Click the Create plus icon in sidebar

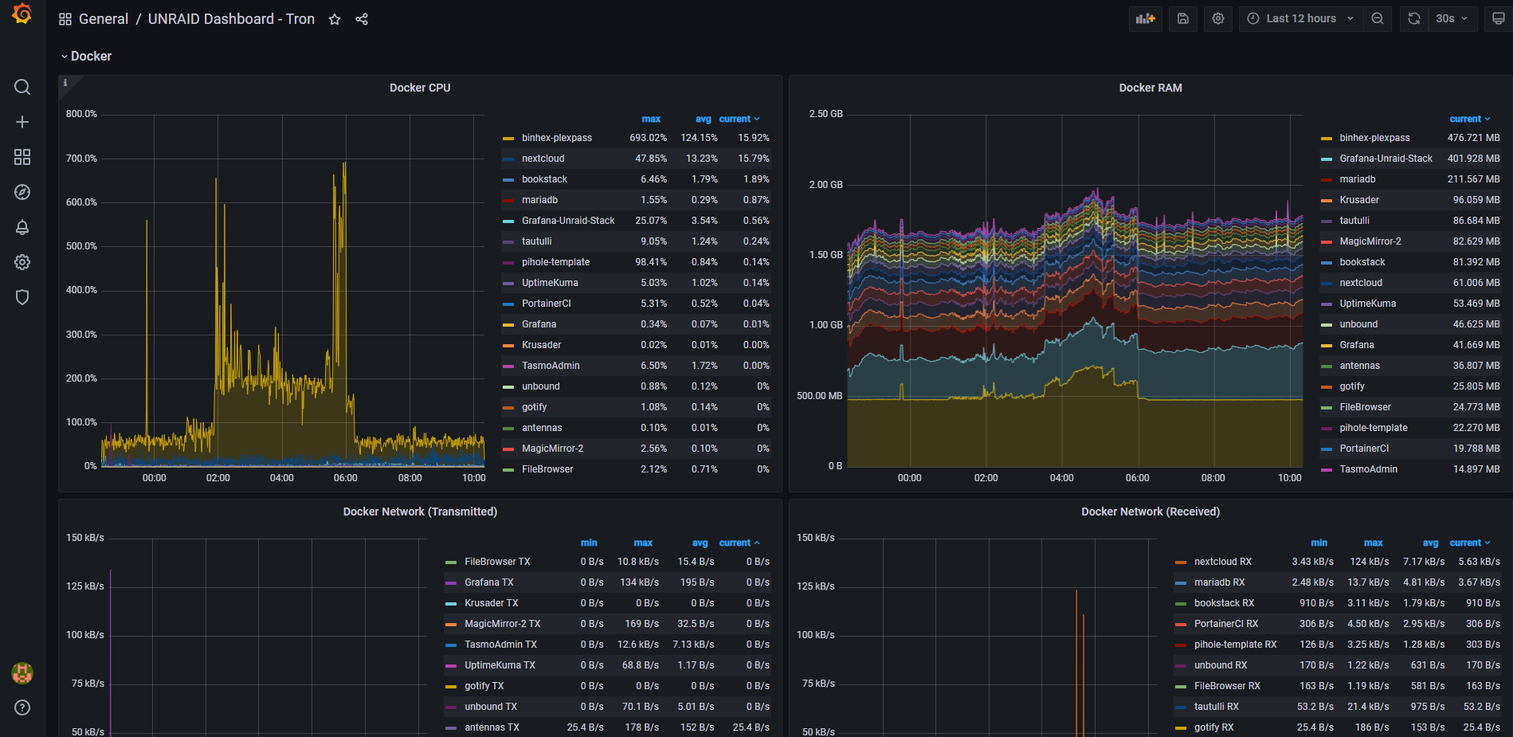(22, 122)
